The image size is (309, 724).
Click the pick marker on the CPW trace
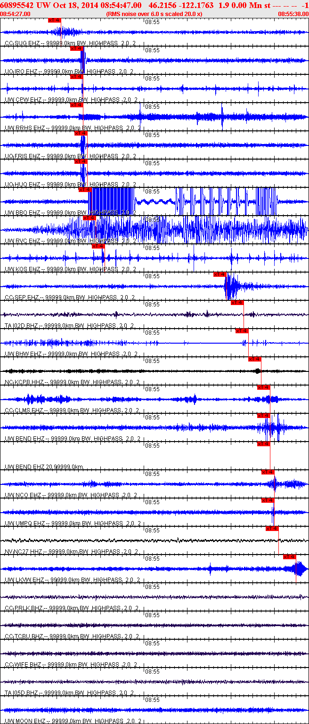(x=76, y=77)
